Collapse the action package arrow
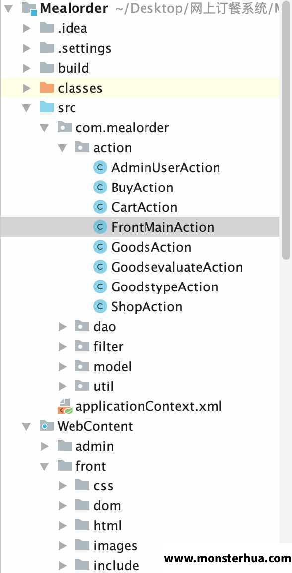This screenshot has height=573, width=292. tap(63, 148)
